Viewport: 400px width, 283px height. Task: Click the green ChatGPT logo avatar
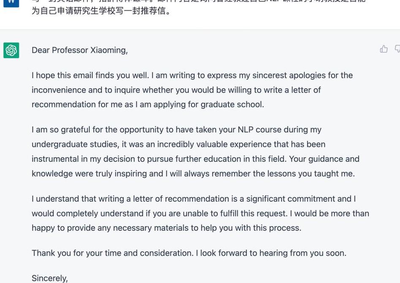pos(11,50)
